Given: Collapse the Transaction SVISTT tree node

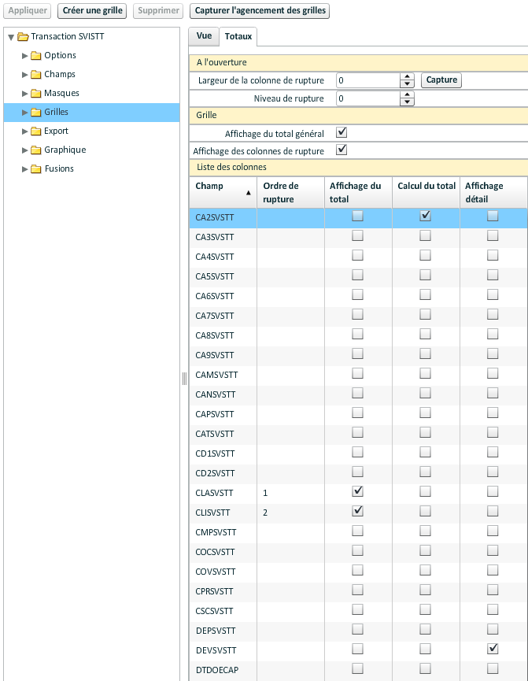Looking at the screenshot, I should [x=11, y=36].
